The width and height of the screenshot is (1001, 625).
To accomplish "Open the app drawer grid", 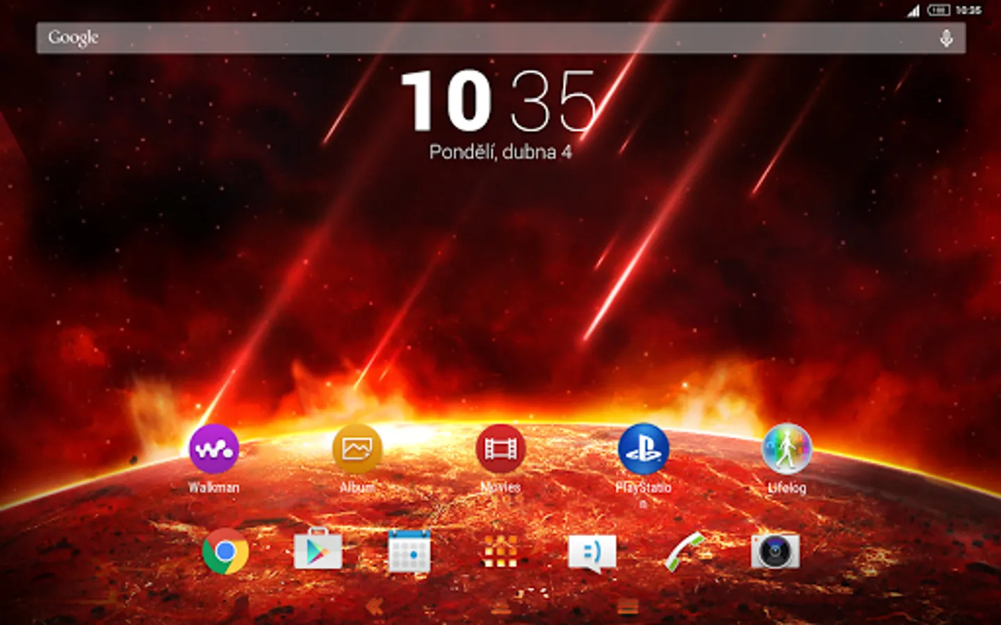I will 500,551.
